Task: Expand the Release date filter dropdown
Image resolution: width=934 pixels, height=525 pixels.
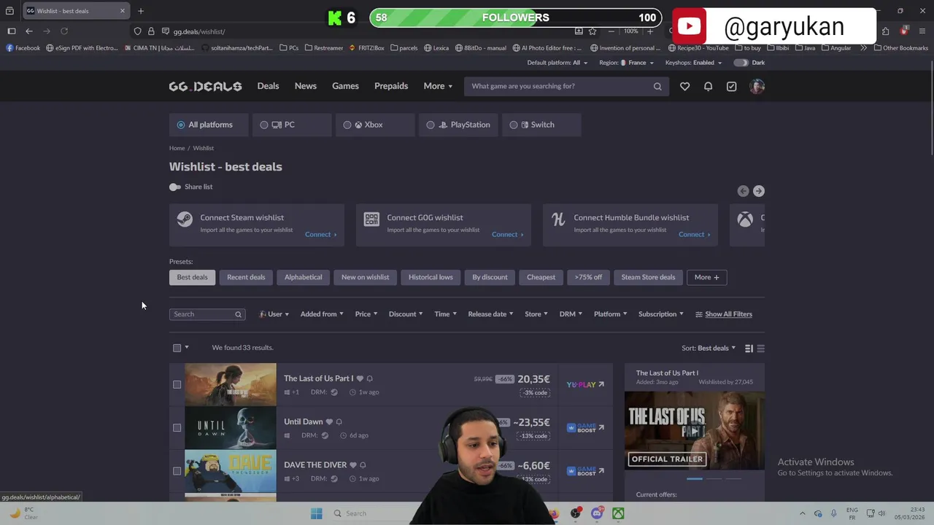Action: point(490,314)
